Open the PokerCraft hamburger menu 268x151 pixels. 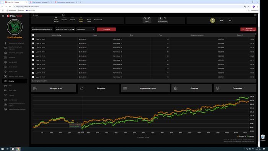[3, 16]
